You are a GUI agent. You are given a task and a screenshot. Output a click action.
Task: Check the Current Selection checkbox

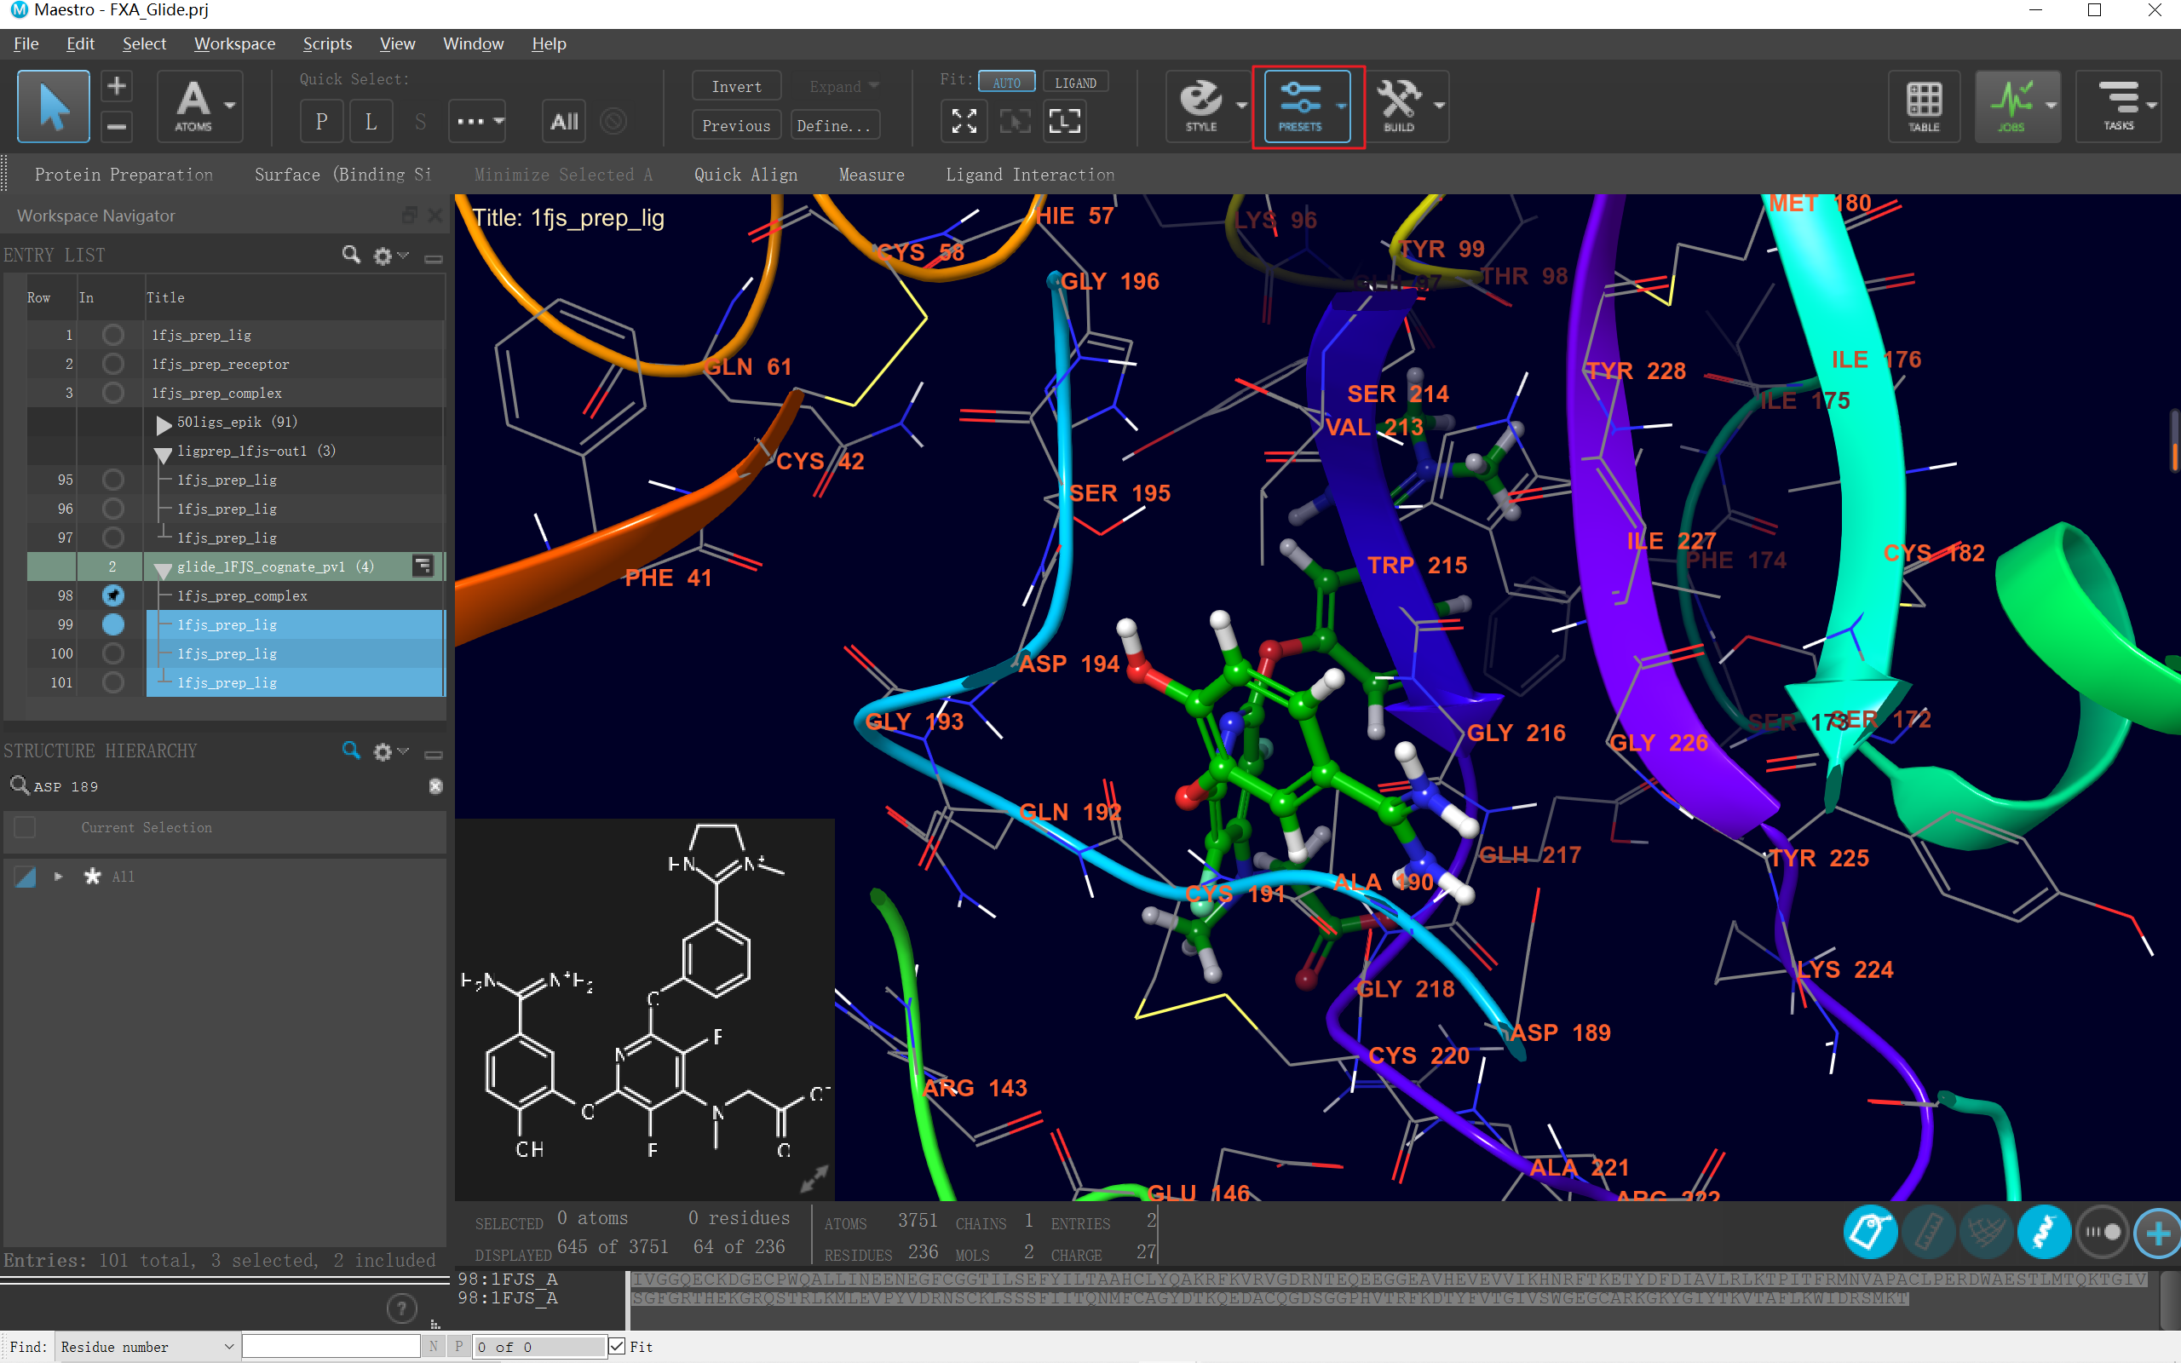(x=26, y=826)
